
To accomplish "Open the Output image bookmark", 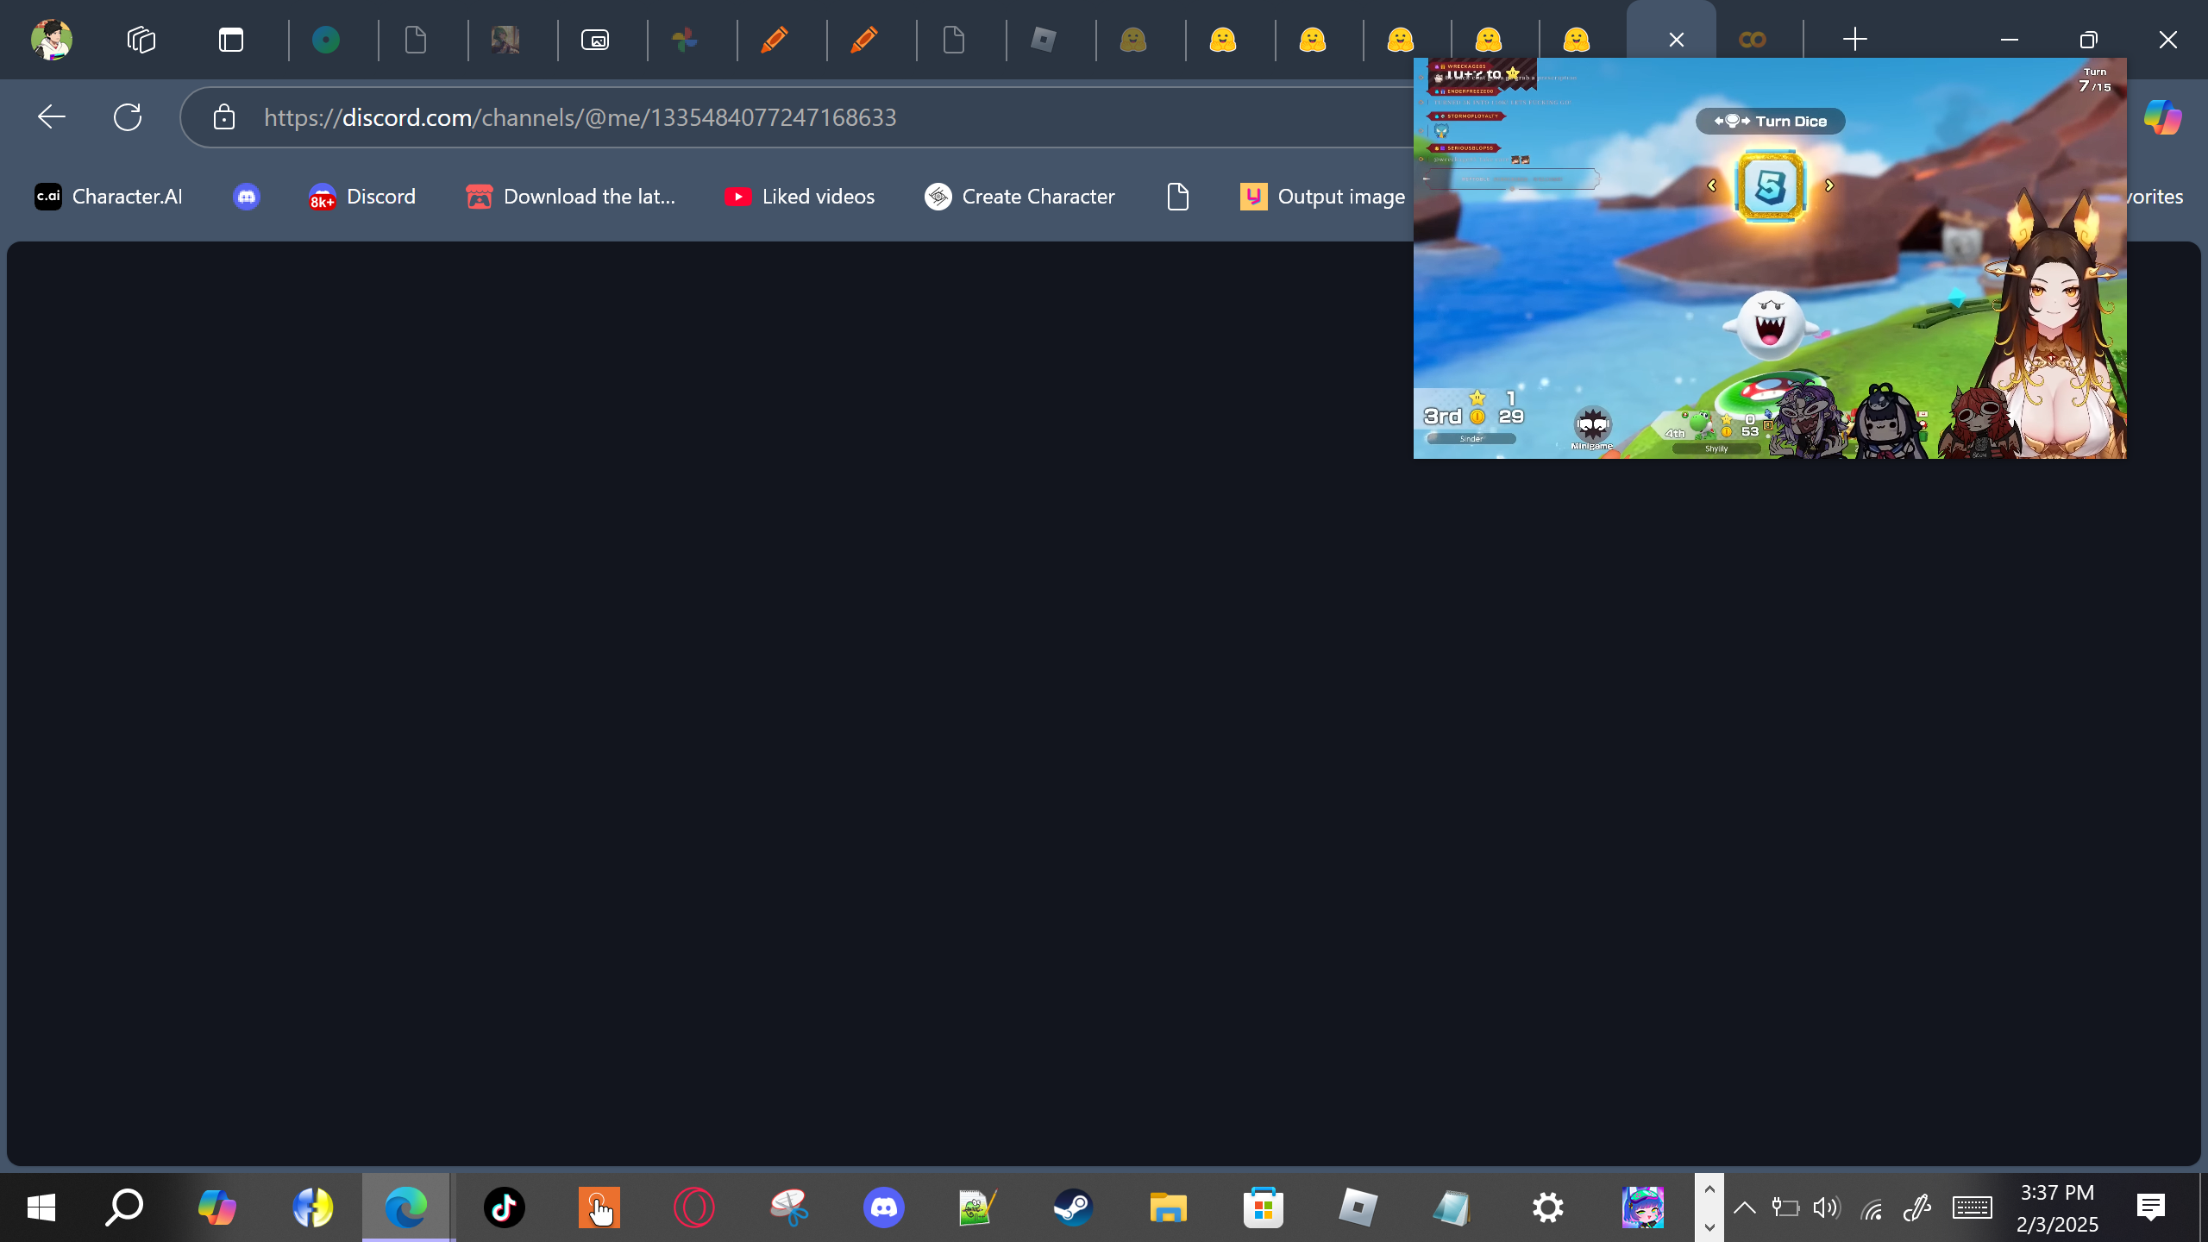I will click(1323, 197).
